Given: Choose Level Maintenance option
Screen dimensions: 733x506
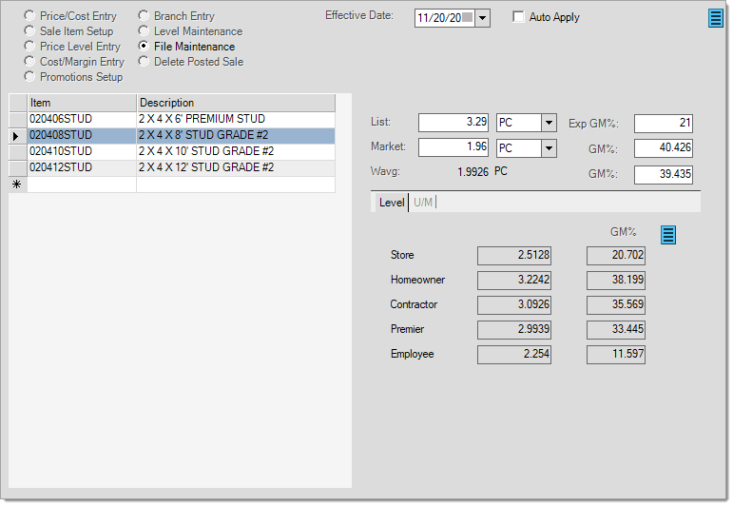Looking at the screenshot, I should point(144,30).
